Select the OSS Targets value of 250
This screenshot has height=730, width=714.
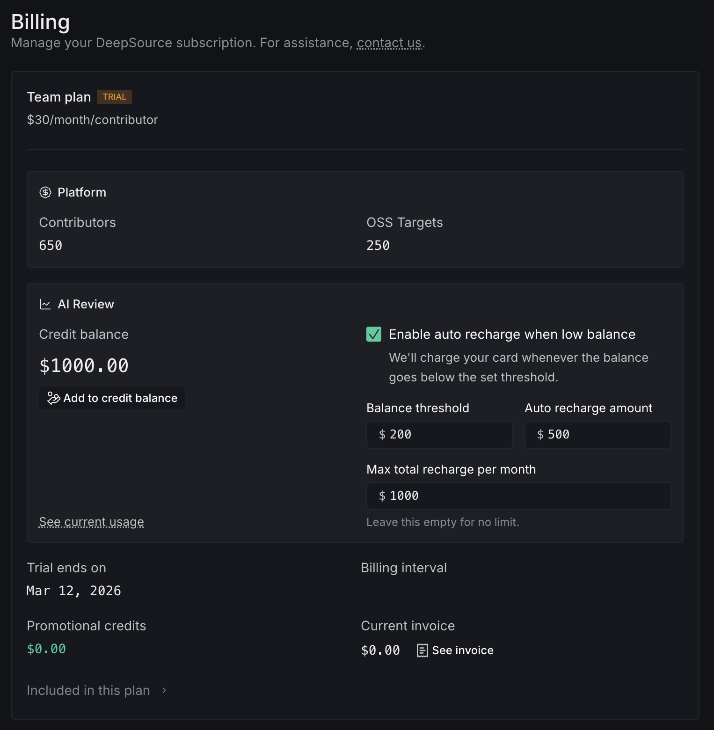pos(378,245)
